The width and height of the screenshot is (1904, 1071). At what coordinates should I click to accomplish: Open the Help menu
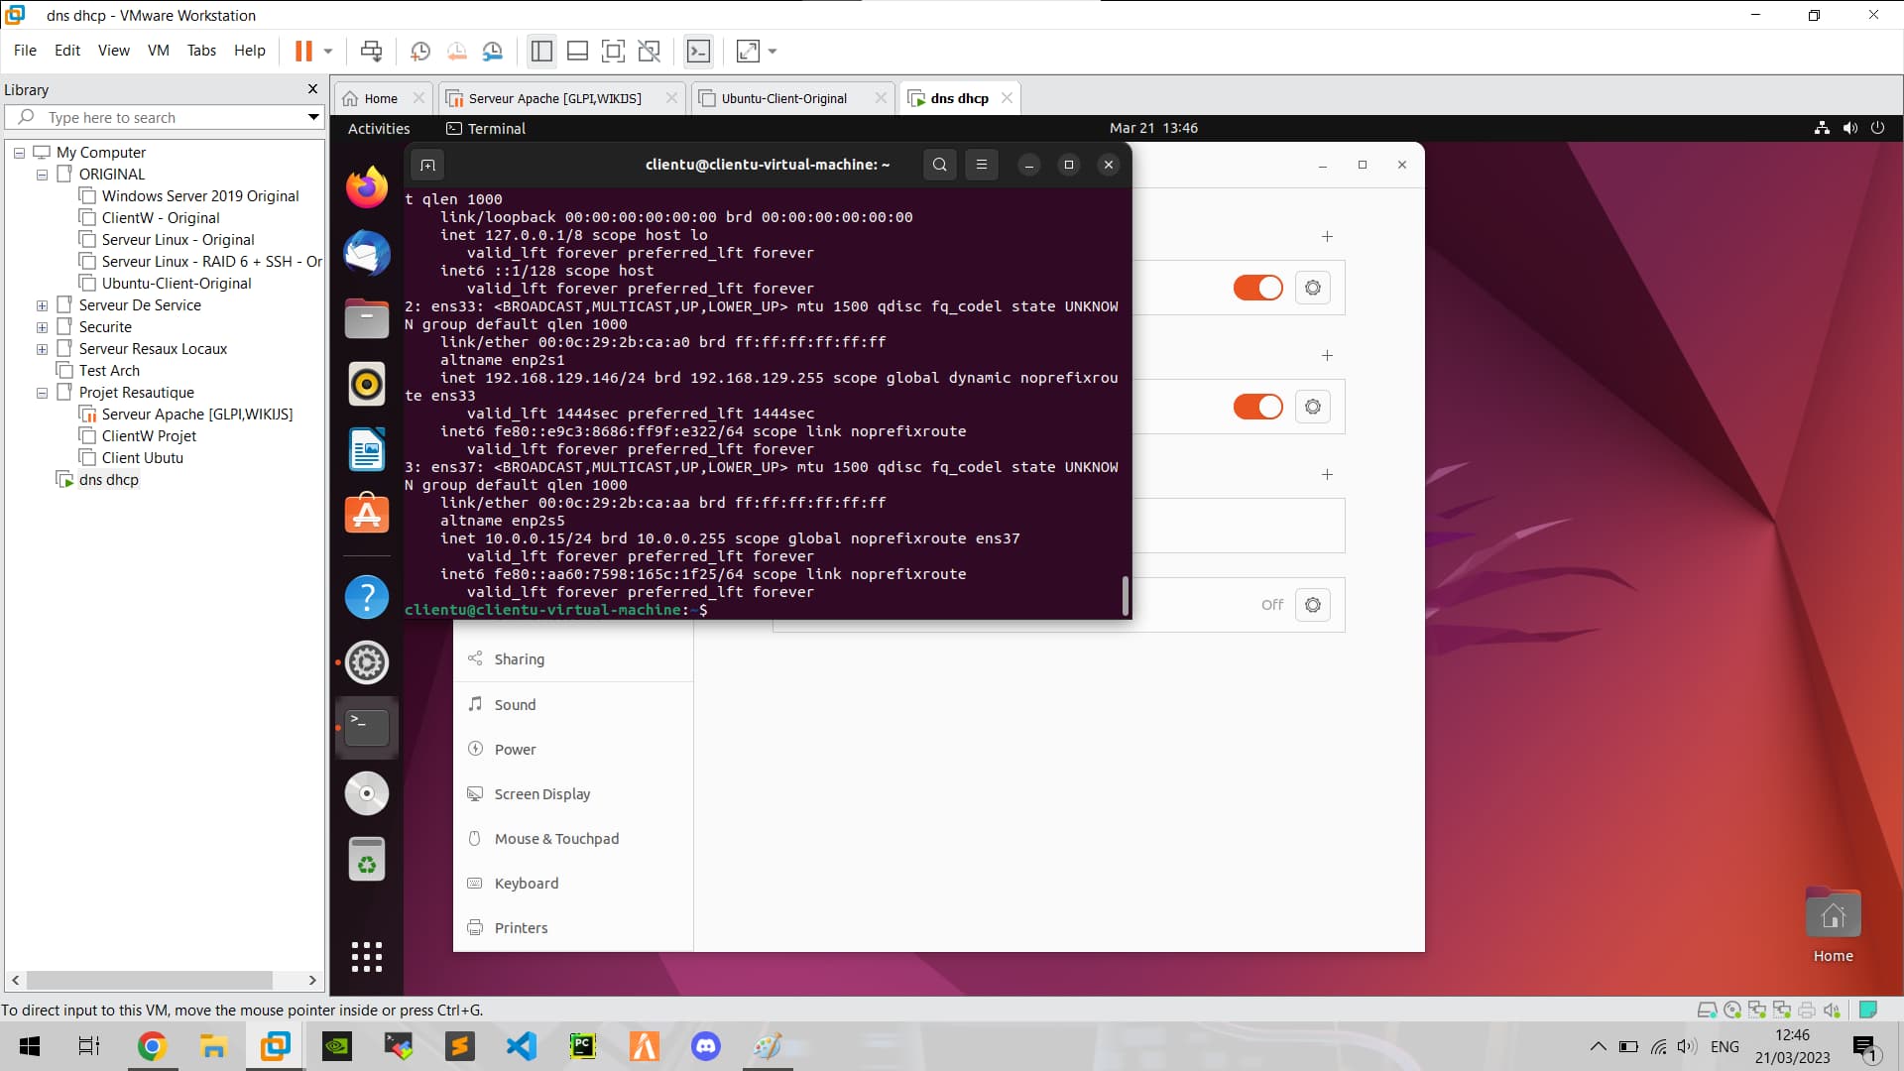[250, 51]
